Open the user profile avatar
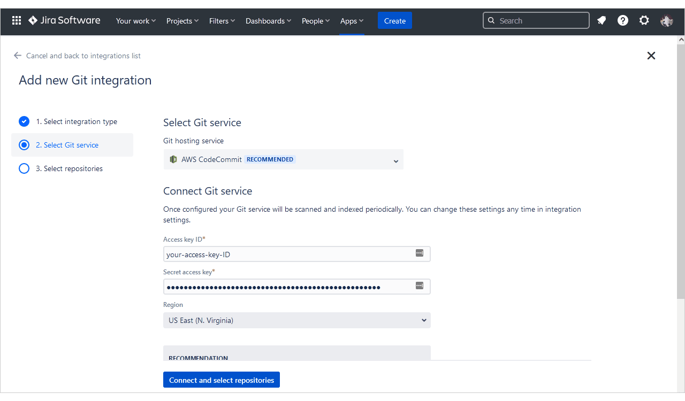Image resolution: width=685 pixels, height=401 pixels. pyautogui.click(x=666, y=21)
